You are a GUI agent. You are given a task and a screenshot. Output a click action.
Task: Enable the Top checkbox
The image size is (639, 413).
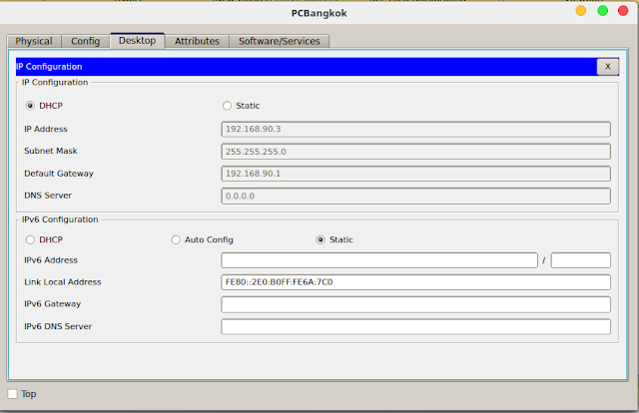13,394
